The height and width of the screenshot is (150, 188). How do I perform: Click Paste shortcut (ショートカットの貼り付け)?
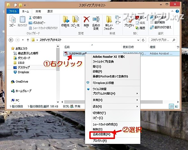coord(43,28)
